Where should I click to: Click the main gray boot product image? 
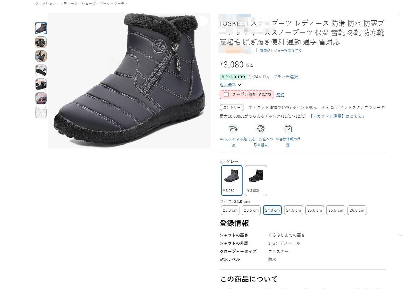(130, 81)
